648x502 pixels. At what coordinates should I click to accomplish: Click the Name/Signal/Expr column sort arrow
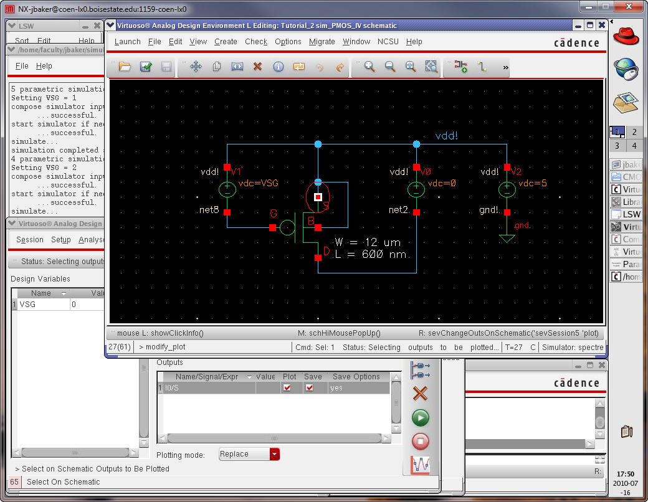point(249,377)
